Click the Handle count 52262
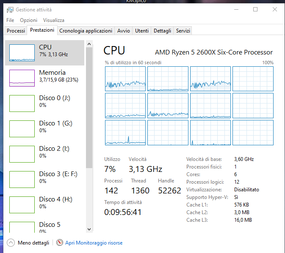 point(169,190)
